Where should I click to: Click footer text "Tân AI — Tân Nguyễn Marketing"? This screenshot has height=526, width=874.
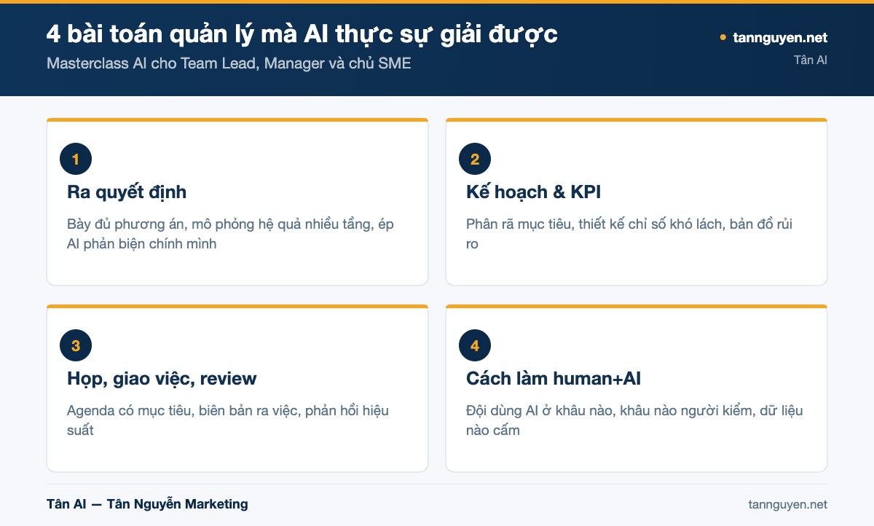pos(147,504)
